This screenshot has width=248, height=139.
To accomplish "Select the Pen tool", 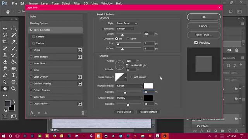I will click(5, 75).
